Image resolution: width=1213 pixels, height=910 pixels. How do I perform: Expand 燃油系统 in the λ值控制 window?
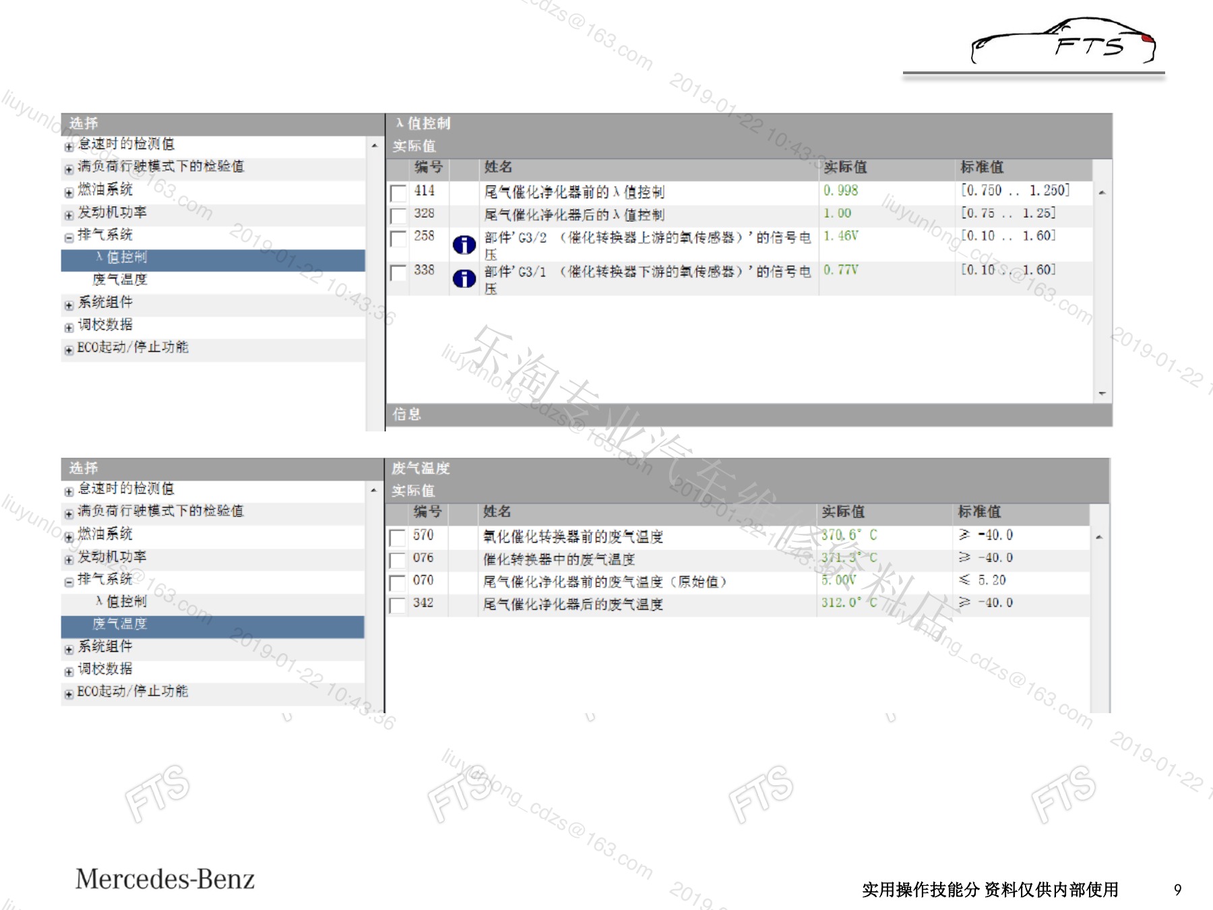coord(69,192)
